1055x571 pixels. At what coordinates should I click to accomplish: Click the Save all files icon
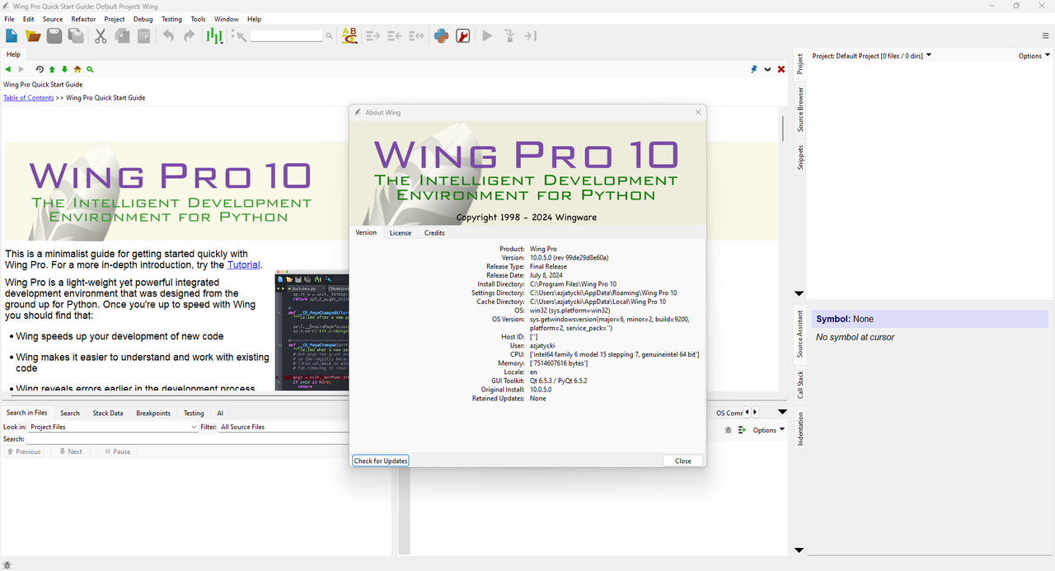click(76, 35)
